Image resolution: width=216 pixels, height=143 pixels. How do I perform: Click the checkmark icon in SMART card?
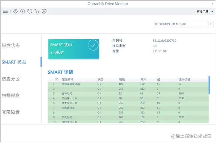tap(93, 45)
